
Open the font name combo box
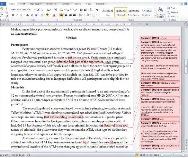(19, 10)
